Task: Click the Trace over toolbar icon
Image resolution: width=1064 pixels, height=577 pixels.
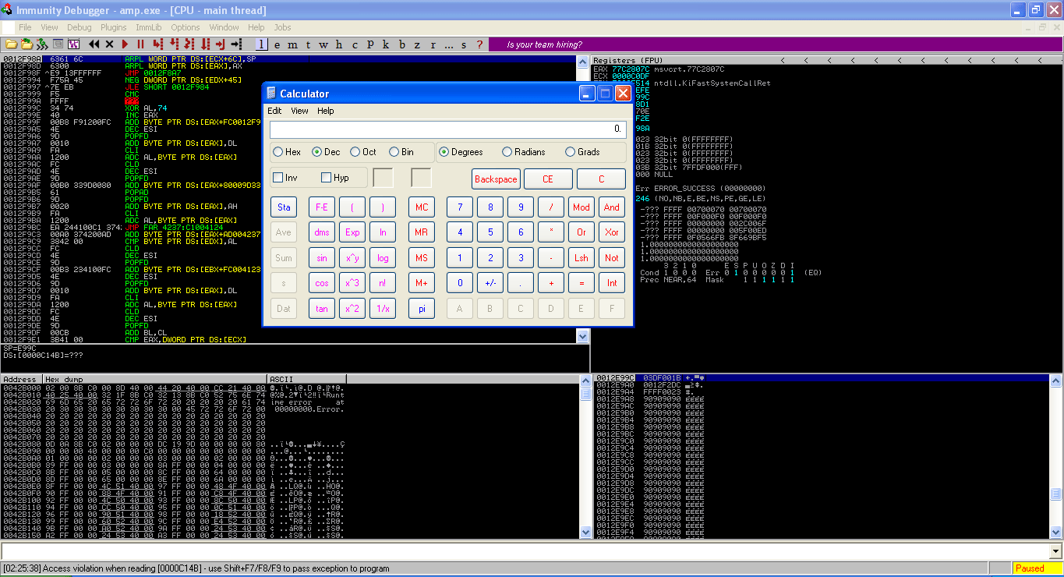Action: tap(205, 44)
